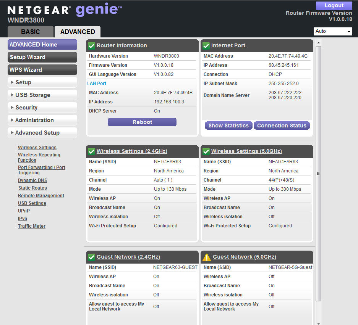Open the Internet Port heading link
358x325 pixels.
click(228, 45)
